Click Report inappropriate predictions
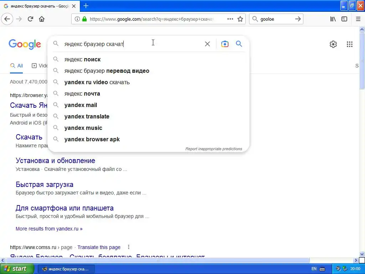The image size is (365, 274). pos(214,149)
